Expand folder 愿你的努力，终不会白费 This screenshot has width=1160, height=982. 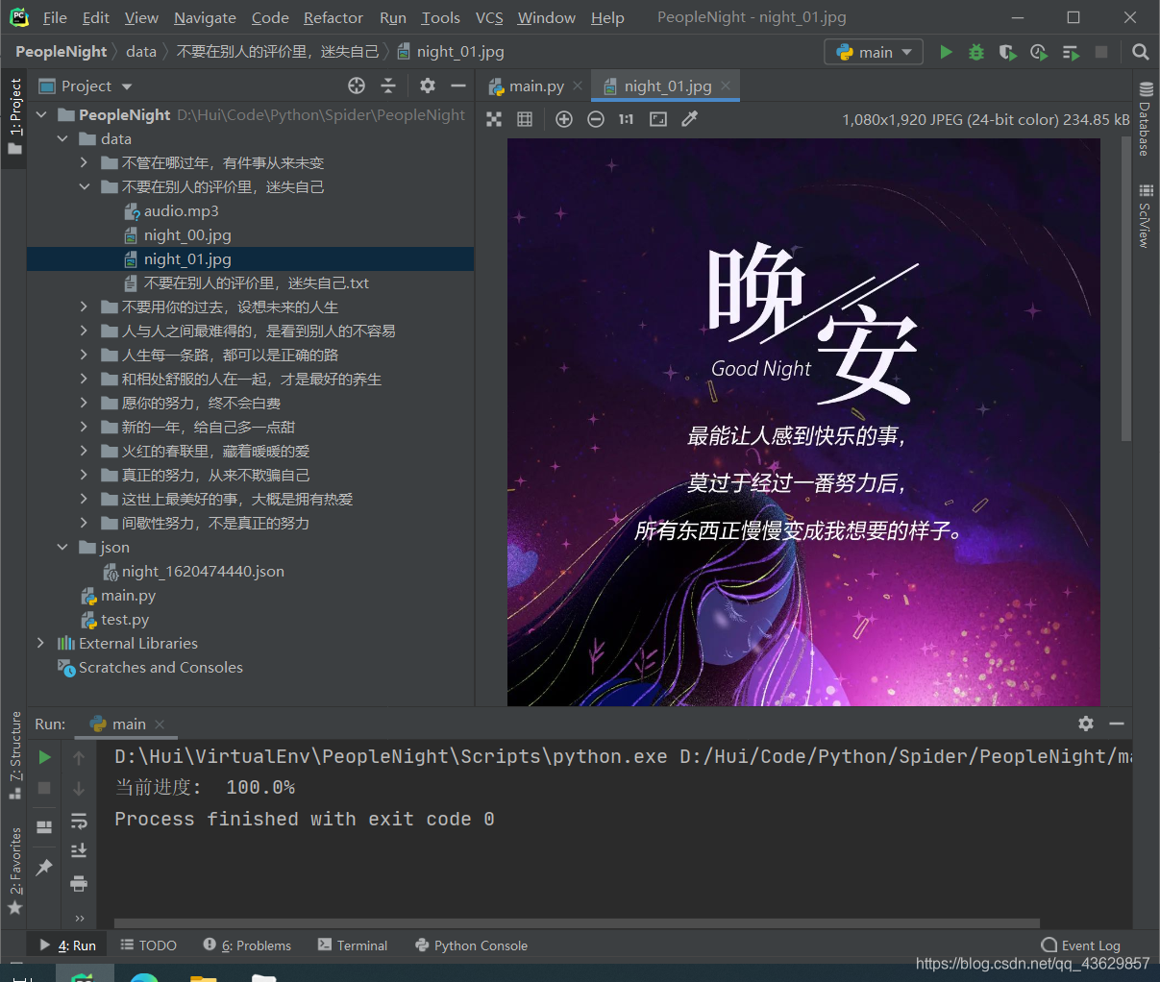84,403
